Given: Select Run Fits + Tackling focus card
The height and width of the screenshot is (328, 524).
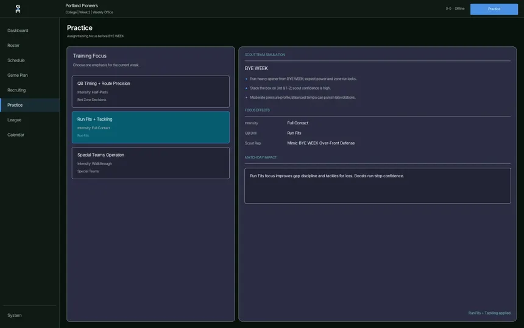Looking at the screenshot, I should point(150,127).
